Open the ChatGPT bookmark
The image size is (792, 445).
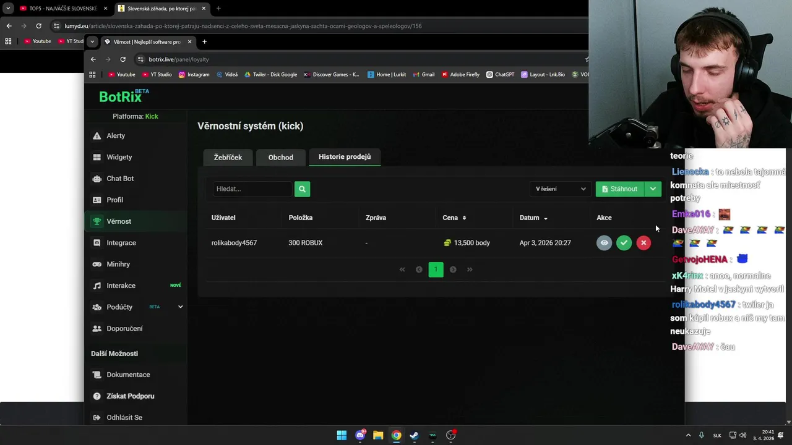pos(500,74)
